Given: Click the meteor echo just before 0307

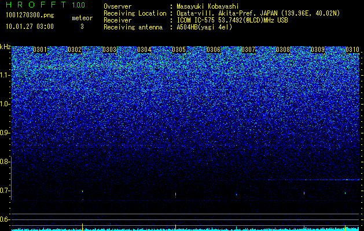Looking at the screenshot, I should 236,195.
